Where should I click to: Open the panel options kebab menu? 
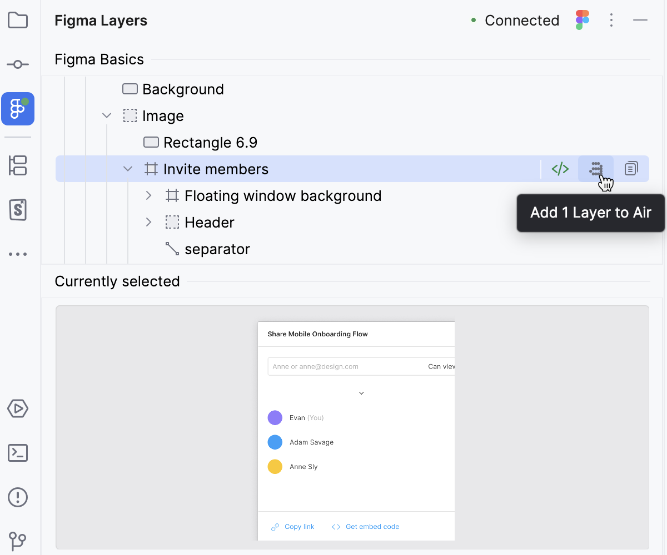pos(611,21)
